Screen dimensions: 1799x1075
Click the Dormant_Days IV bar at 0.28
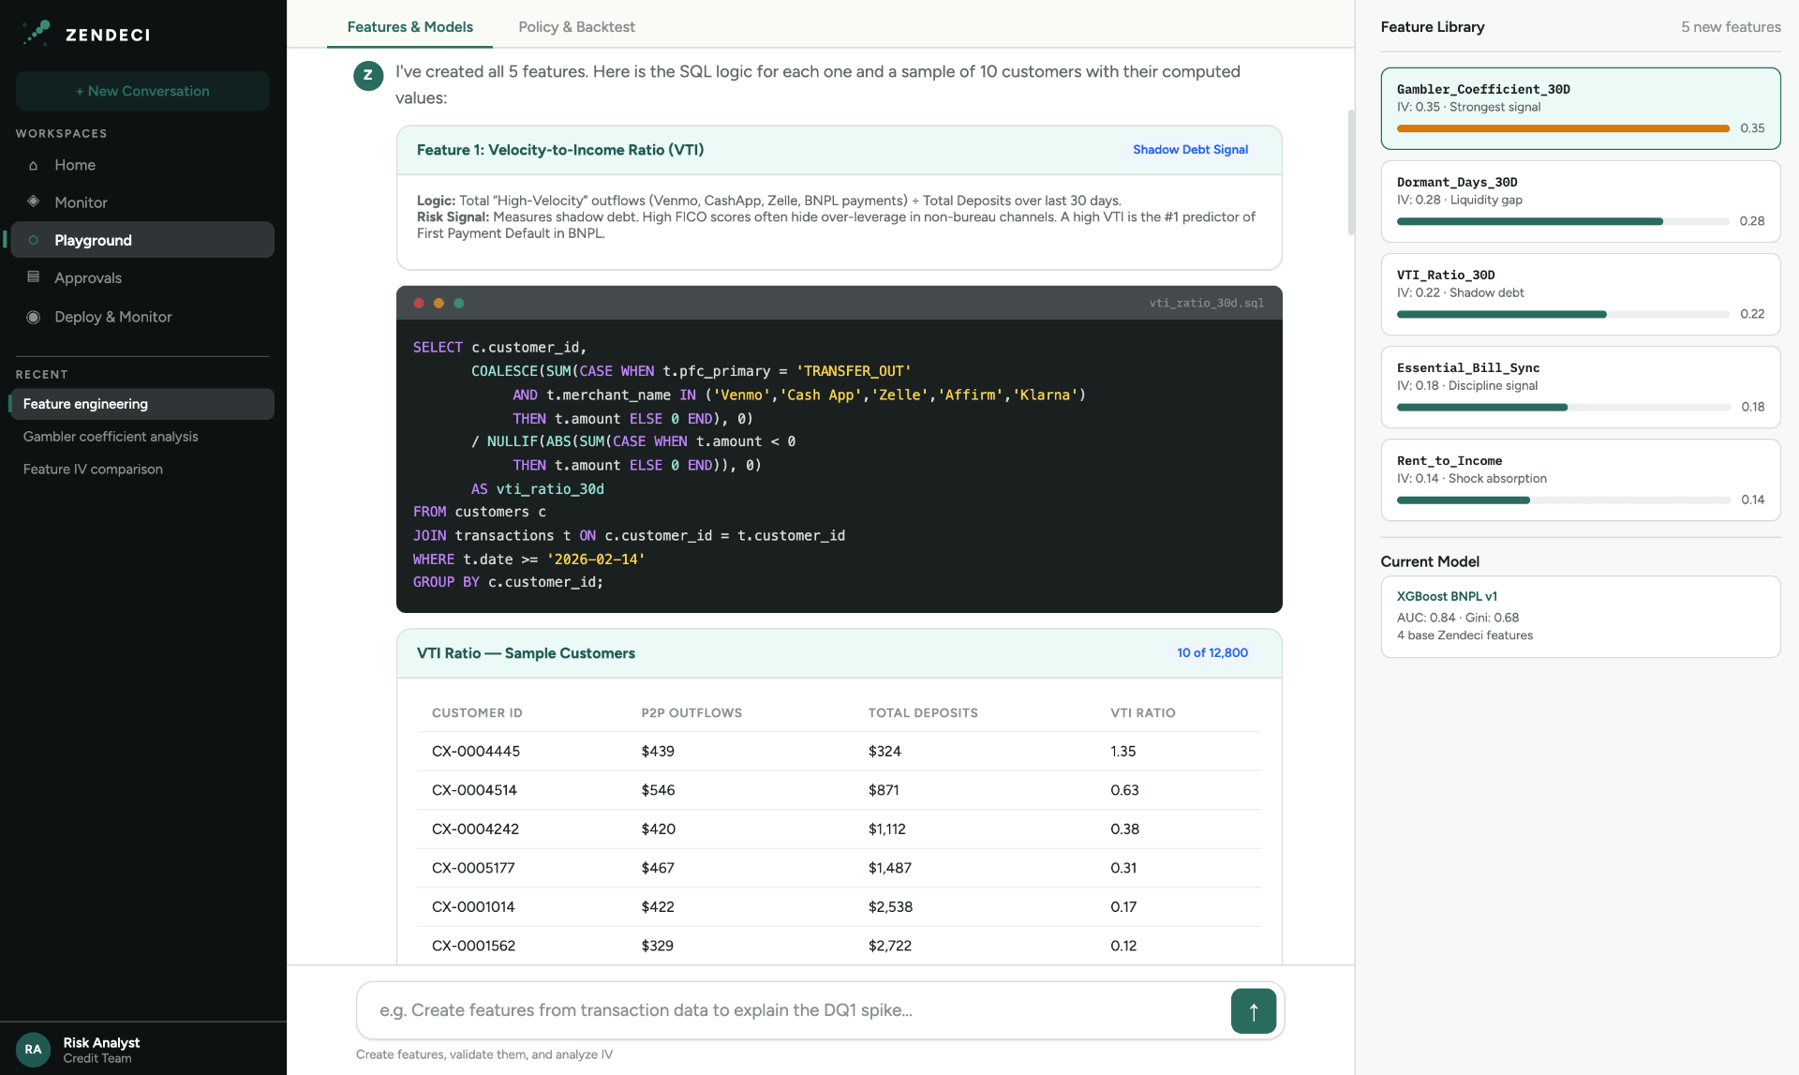click(x=1563, y=221)
